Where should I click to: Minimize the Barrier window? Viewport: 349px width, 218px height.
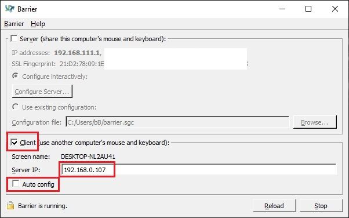click(282, 9)
